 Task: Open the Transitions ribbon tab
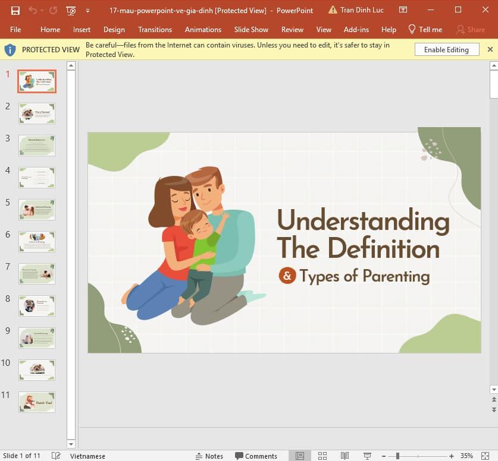[x=155, y=29]
